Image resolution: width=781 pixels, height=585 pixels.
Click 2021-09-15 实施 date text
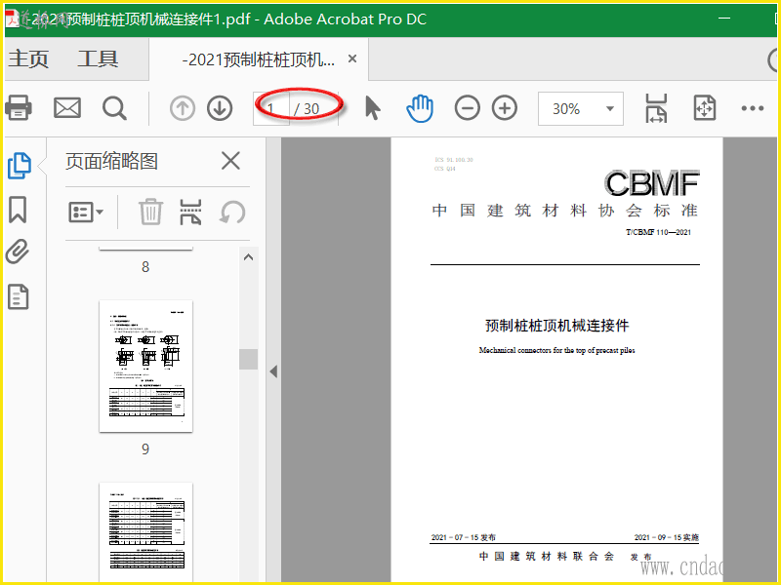coord(667,537)
